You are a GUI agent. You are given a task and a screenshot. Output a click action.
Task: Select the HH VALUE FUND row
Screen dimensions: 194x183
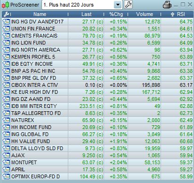pyautogui.click(x=97, y=141)
